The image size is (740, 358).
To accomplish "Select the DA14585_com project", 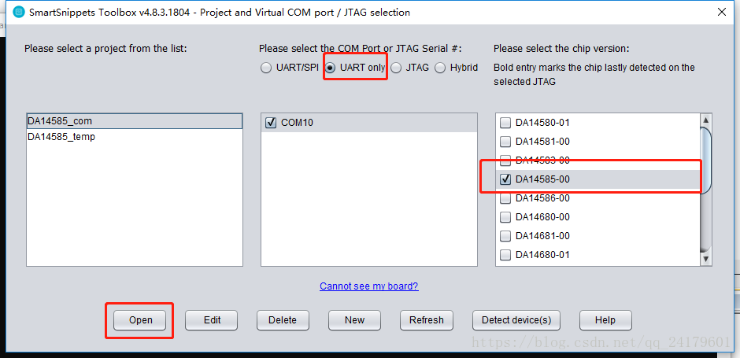I will click(135, 121).
